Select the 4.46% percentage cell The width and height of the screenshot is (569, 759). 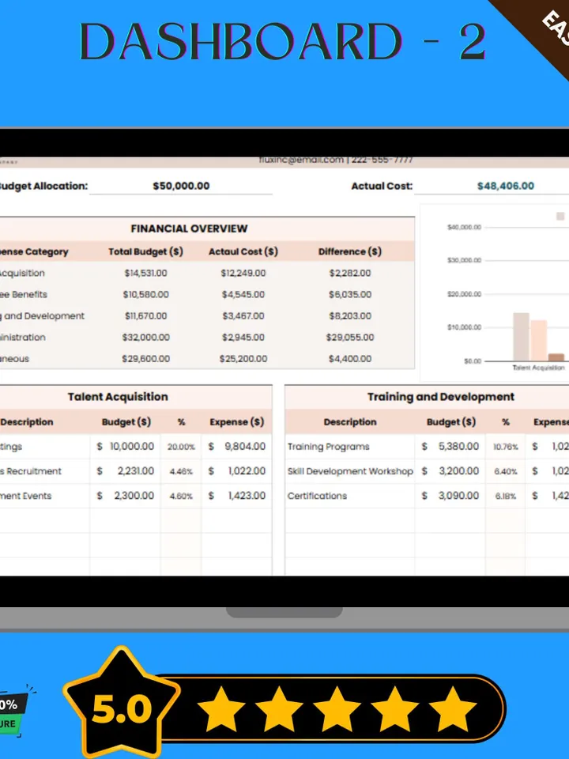(x=182, y=471)
